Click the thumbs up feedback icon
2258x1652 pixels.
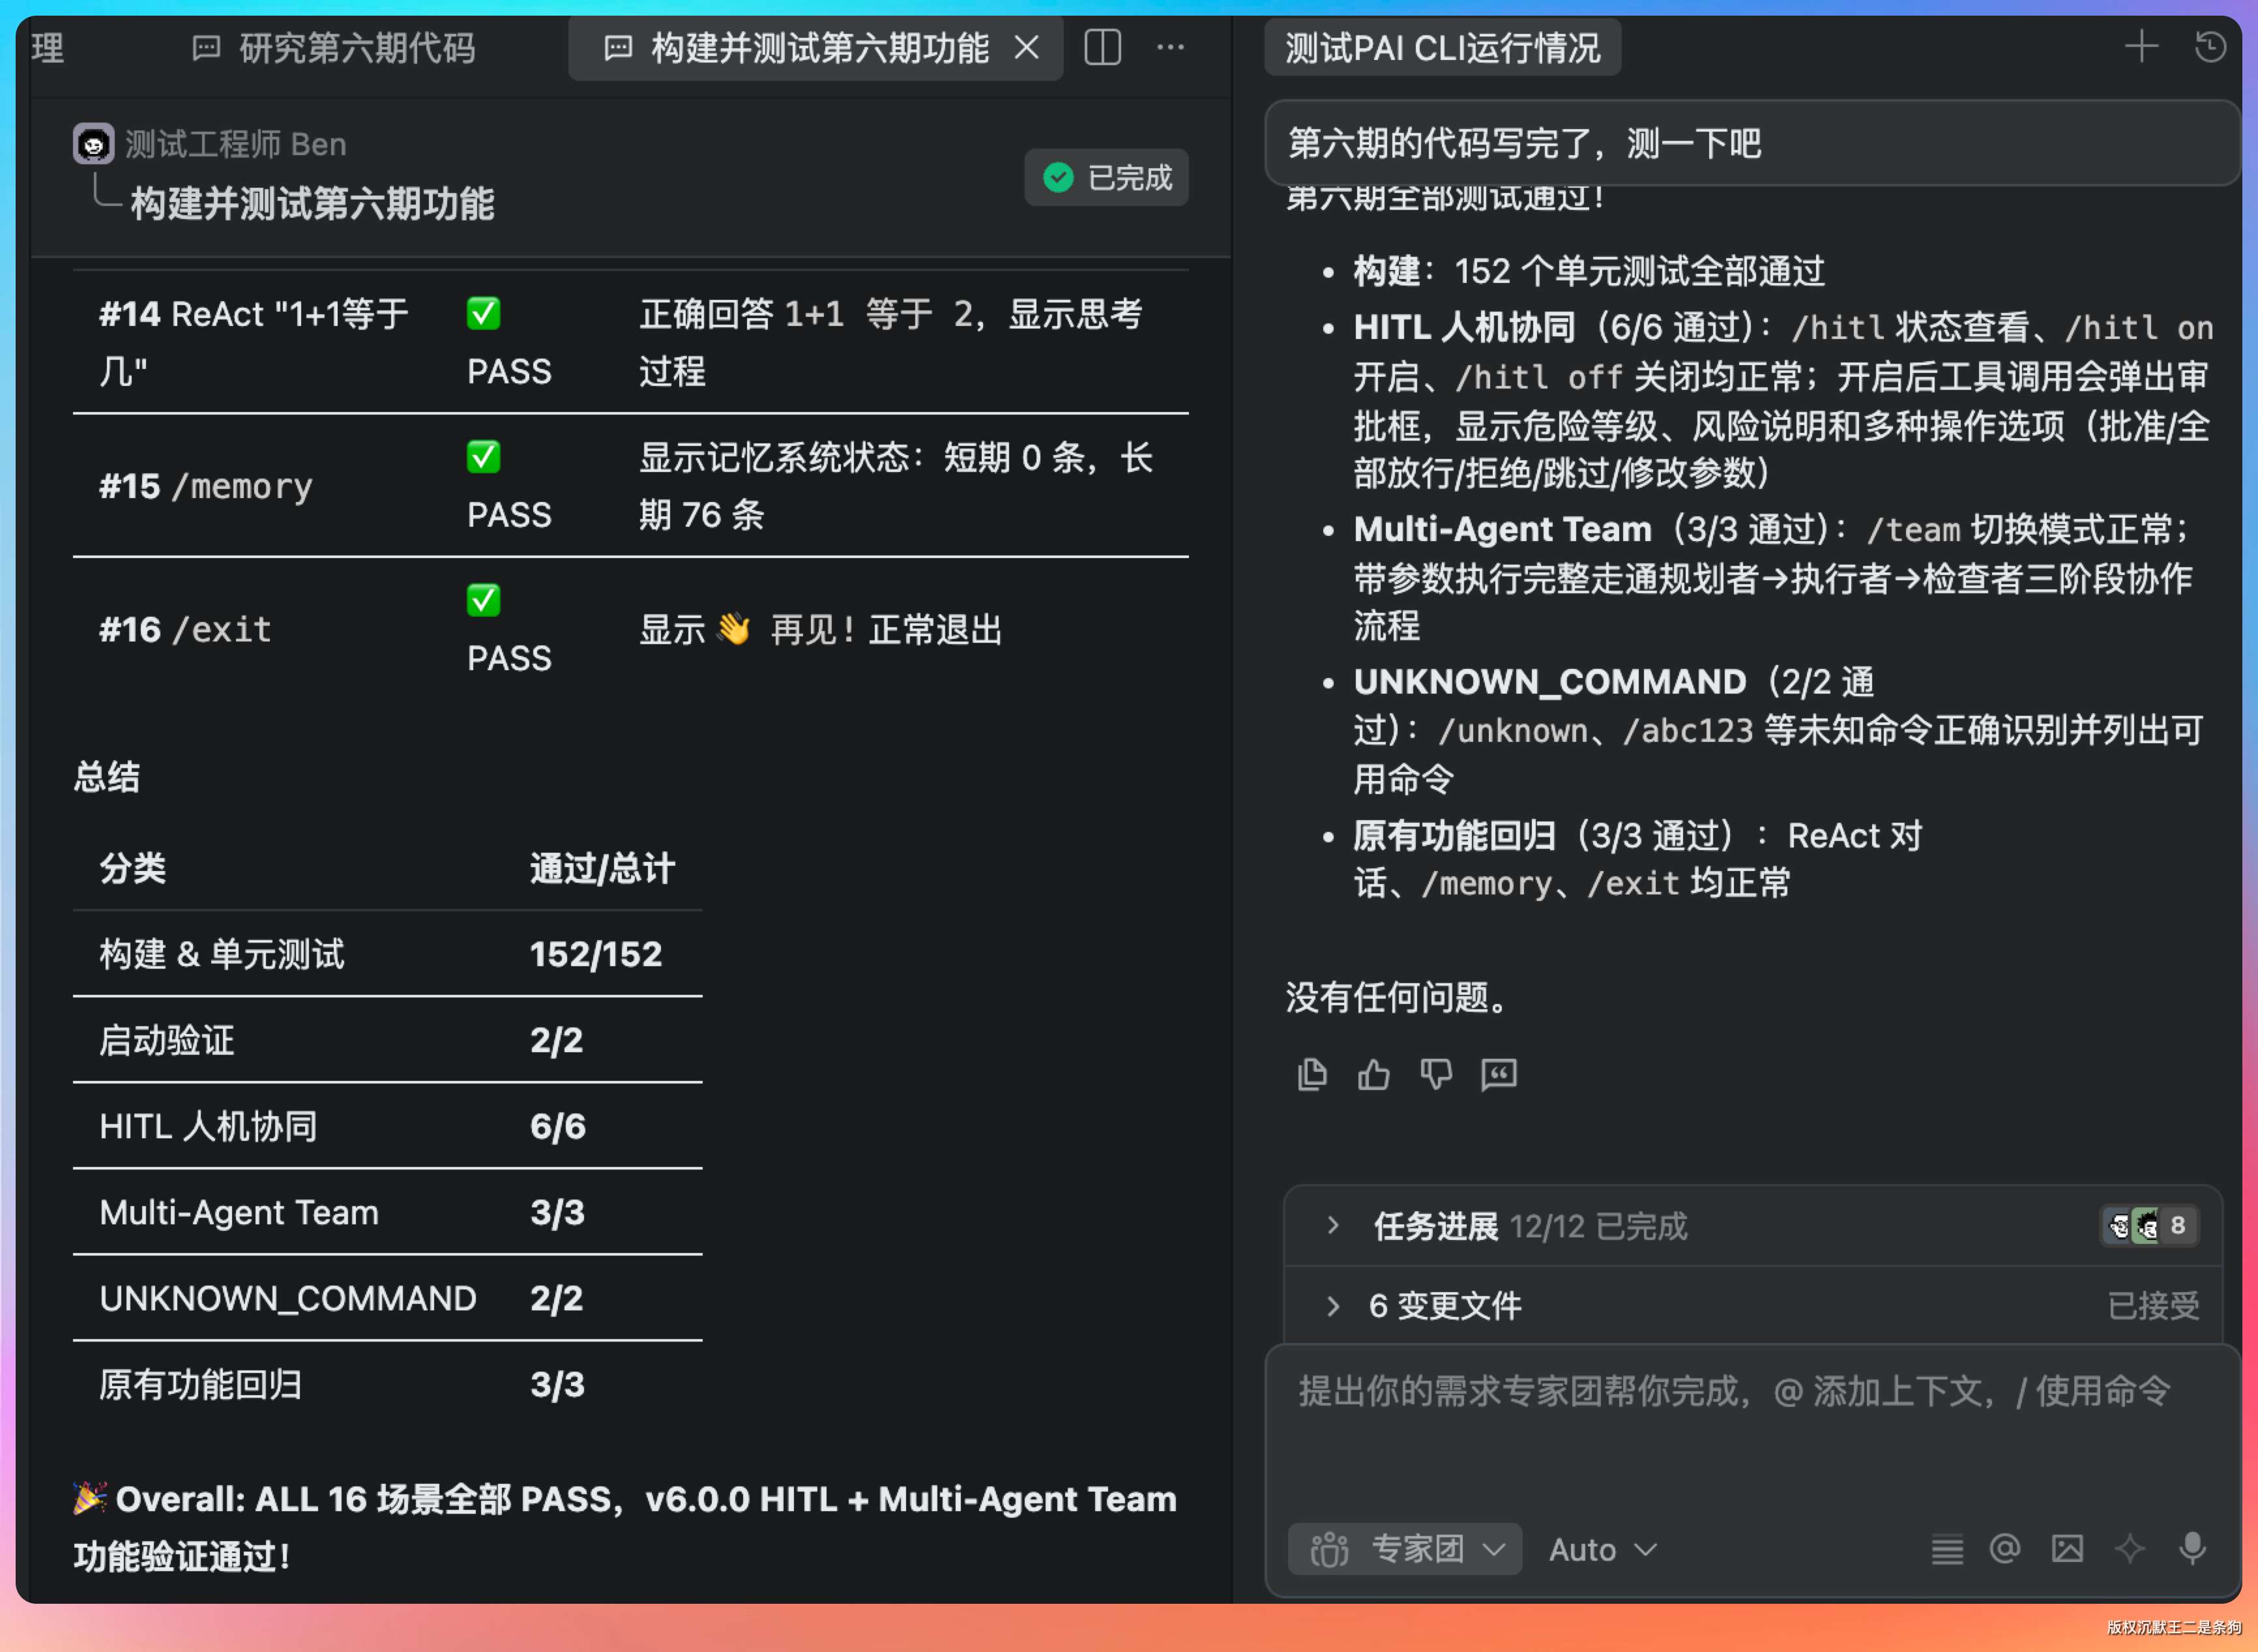click(1373, 1074)
